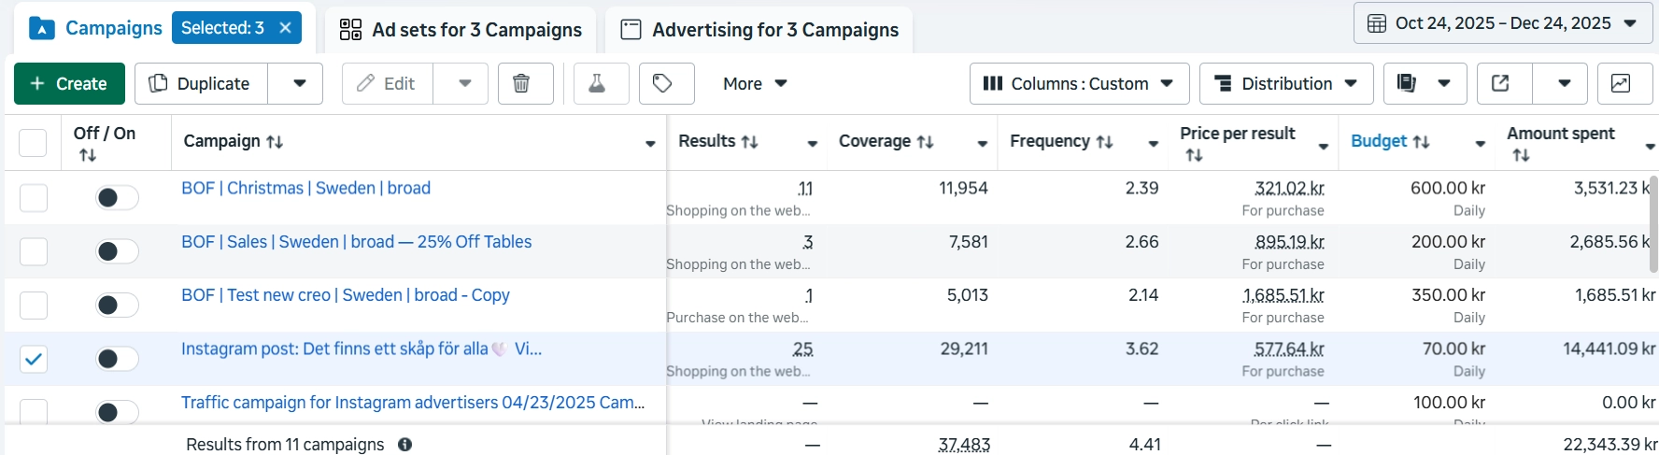
Task: Delete selected campaigns with trash icon
Action: click(x=521, y=84)
